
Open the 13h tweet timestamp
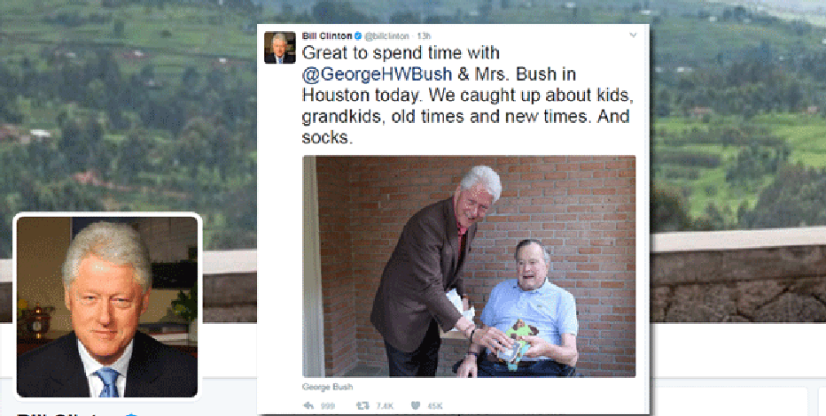point(424,35)
